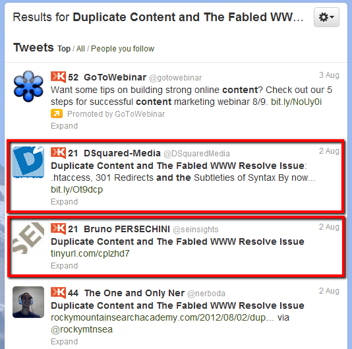Screen dimensions: 352x349
Task: Click the Klout icon beside Bruno PERSECHINI
Action: (x=59, y=229)
